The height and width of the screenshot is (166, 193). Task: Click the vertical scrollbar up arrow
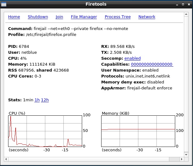coord(186,14)
